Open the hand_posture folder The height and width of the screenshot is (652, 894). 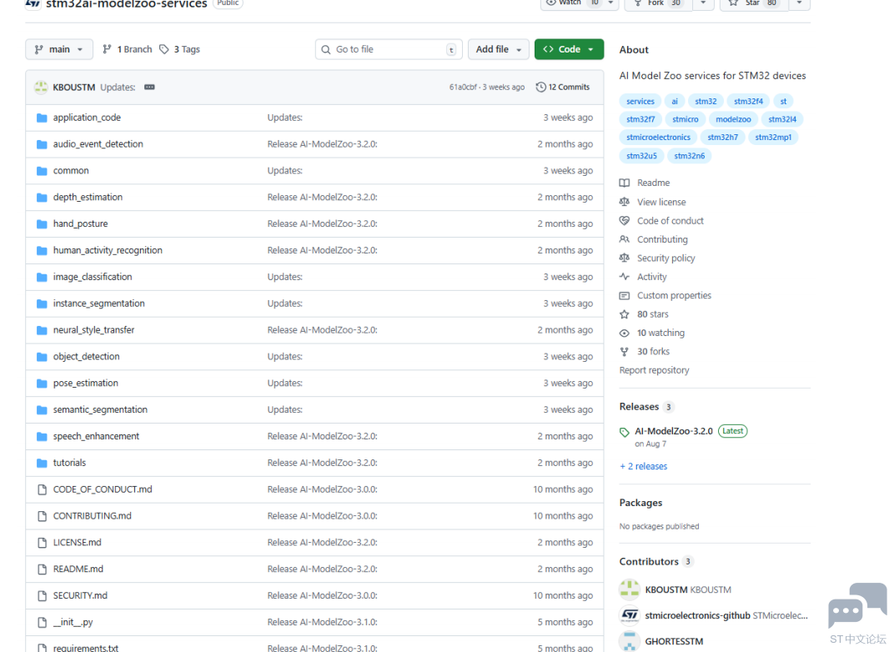pyautogui.click(x=80, y=224)
